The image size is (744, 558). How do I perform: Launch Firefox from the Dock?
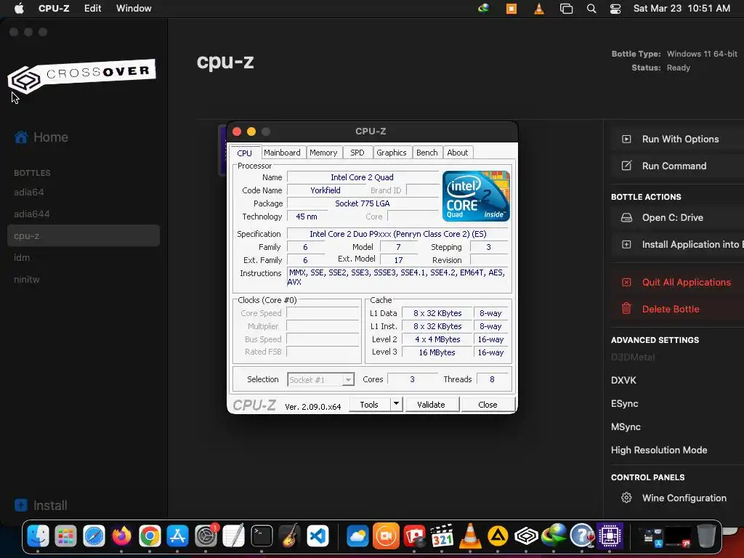(121, 536)
